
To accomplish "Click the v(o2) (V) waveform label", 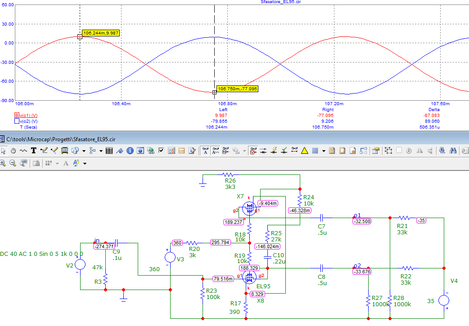I will (29, 121).
